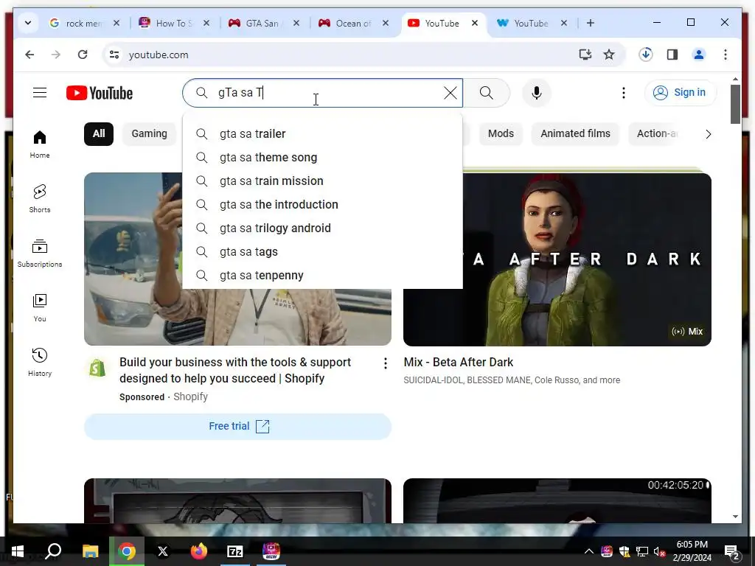The height and width of the screenshot is (566, 755).
Task: Open the YouTube guide hamburger menu
Action: [x=40, y=92]
